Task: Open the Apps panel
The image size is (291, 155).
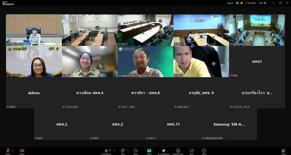Action: point(191,151)
